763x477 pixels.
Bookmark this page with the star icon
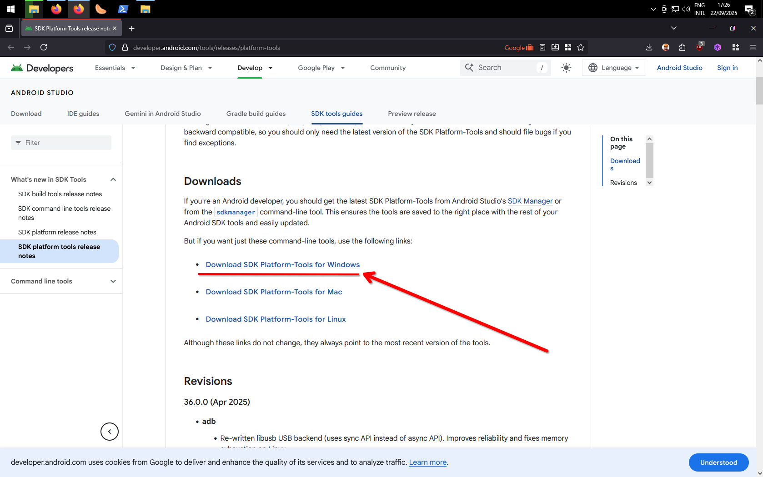(581, 47)
